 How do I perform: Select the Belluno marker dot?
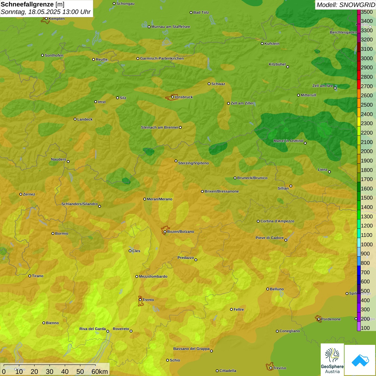268,289
